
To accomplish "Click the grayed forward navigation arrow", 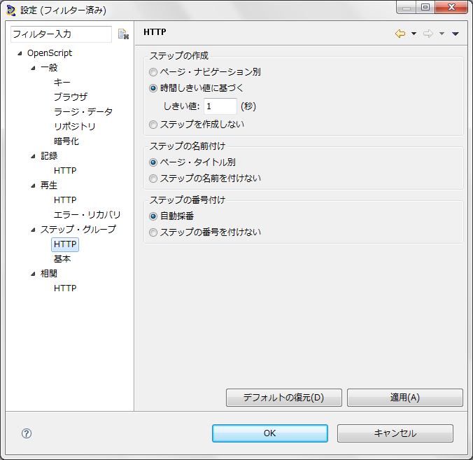I will pos(428,34).
